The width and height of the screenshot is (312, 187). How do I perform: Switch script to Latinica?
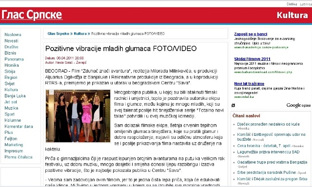pos(306,4)
